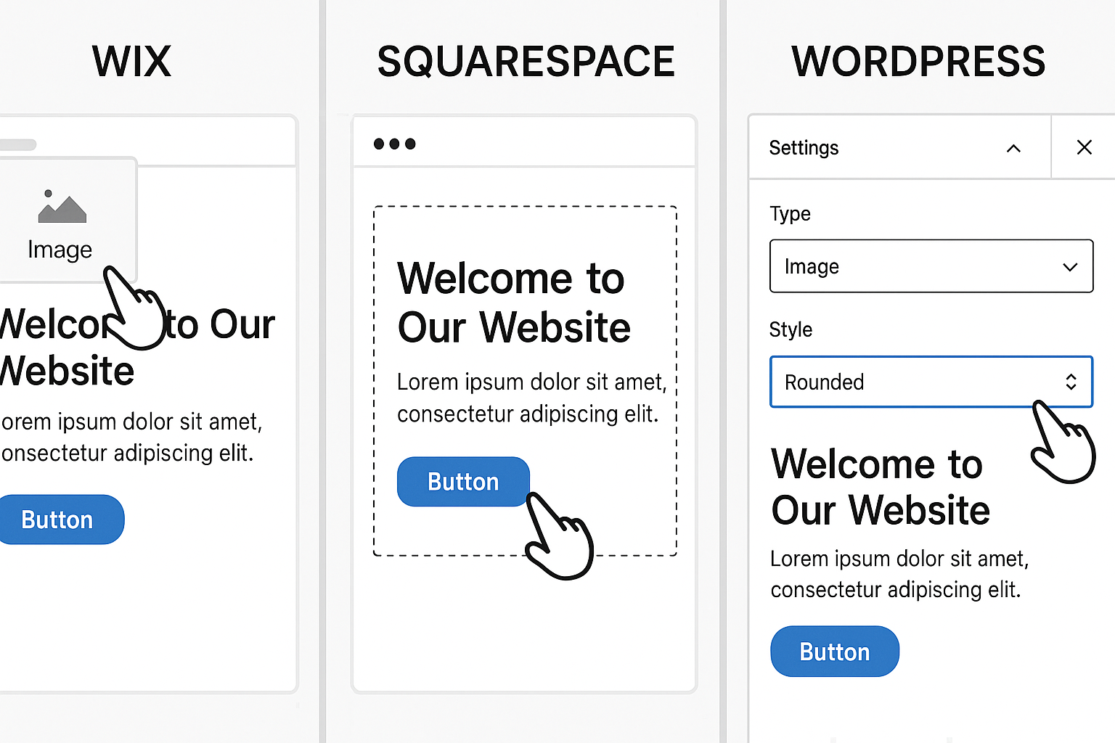Open the Style select showing Rounded
The width and height of the screenshot is (1115, 743).
[931, 382]
